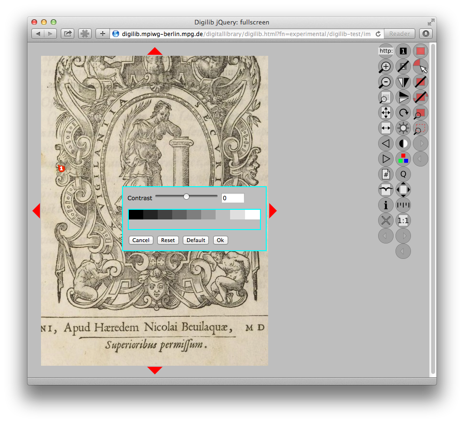464x423 pixels.
Task: Cancel the contrast dialog
Action: coord(140,240)
